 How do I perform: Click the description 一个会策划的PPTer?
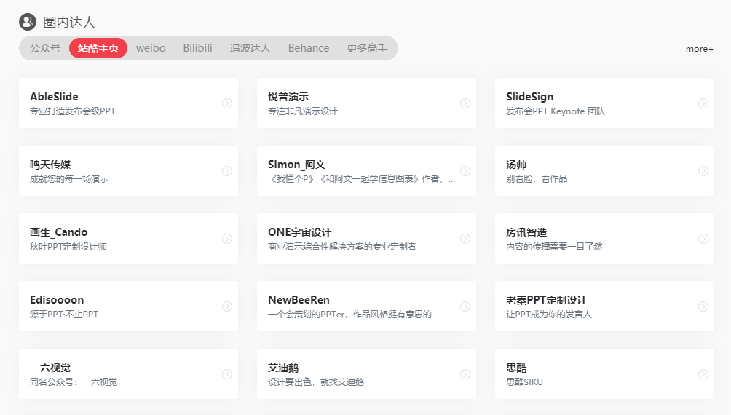(349, 314)
